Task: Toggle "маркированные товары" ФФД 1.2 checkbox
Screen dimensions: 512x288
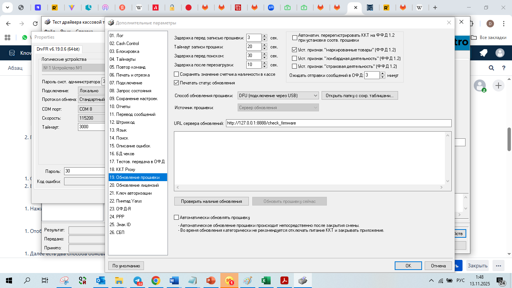Action: pos(295,50)
